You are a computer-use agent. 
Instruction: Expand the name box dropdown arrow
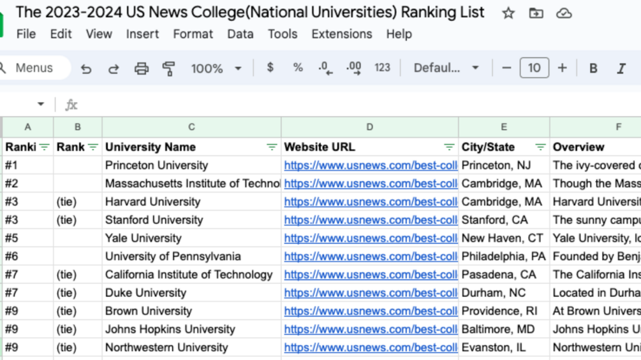(x=41, y=104)
